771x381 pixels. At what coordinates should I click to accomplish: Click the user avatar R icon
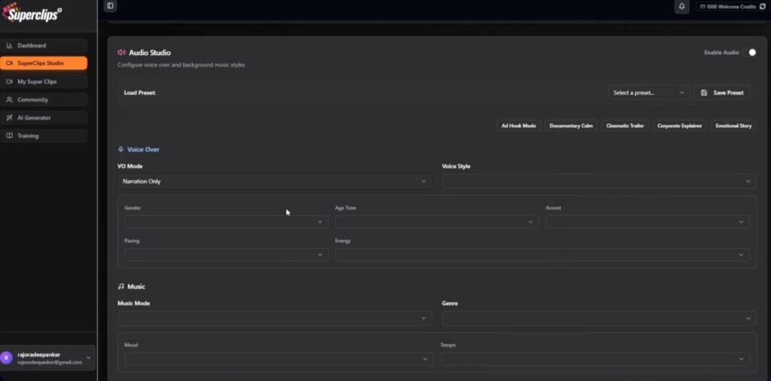[x=7, y=358]
